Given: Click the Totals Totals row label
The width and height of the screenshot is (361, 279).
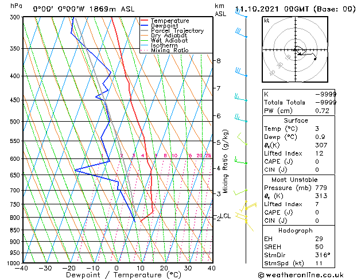Looking at the screenshot, I should point(285,102).
